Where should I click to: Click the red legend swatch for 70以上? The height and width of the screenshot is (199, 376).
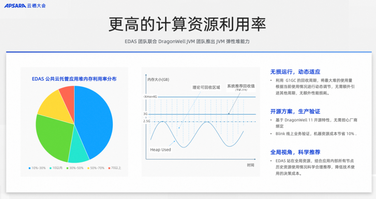109,168
